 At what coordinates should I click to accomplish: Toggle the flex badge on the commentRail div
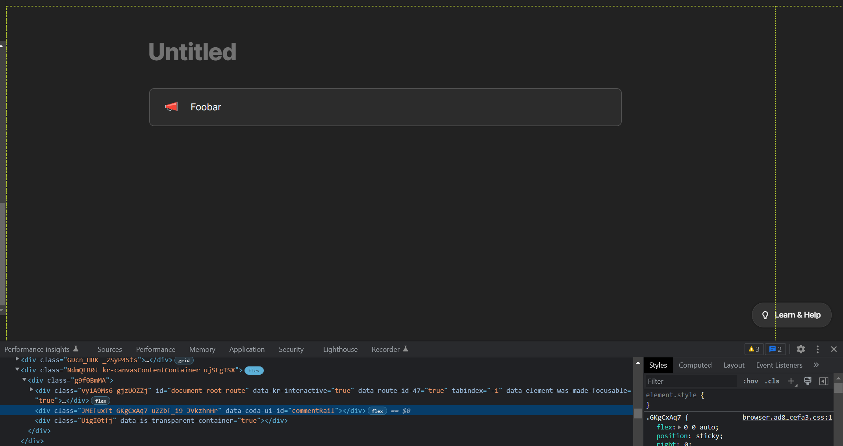tap(377, 411)
